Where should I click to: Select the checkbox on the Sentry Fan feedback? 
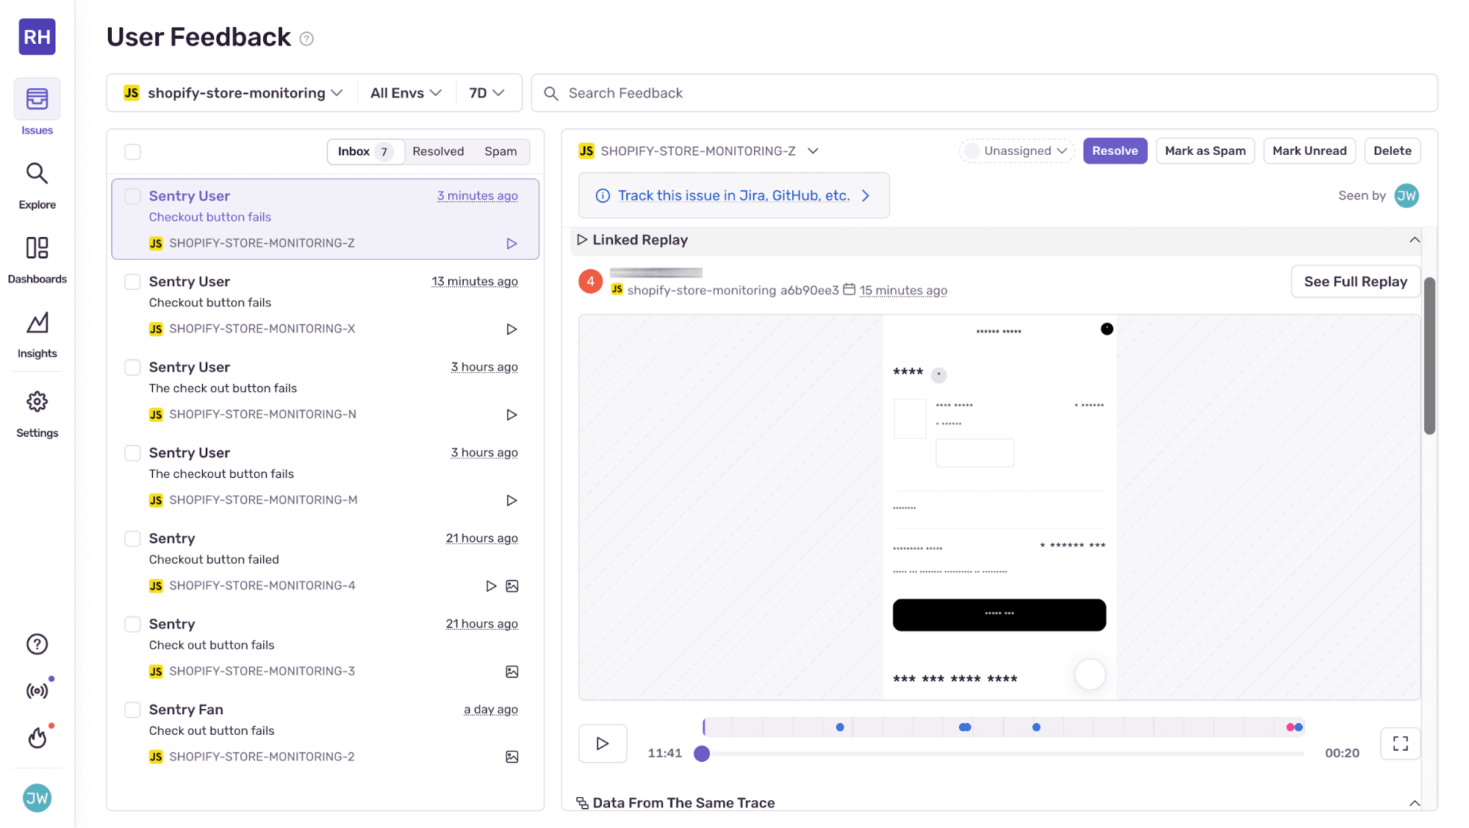coord(132,710)
